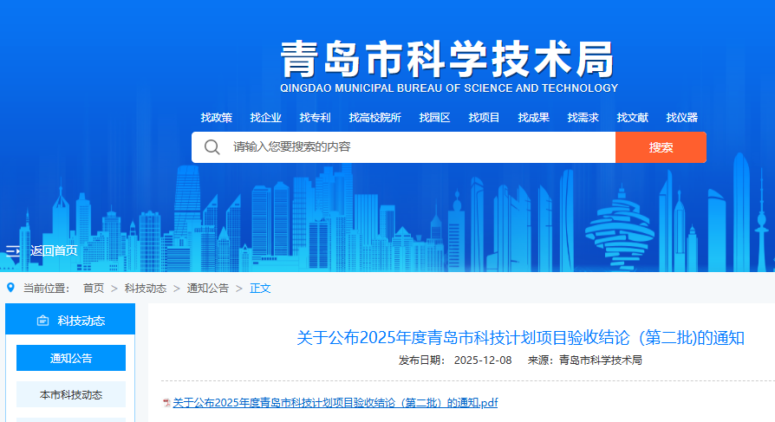775x422 pixels.
Task: Click the 科技动态 sidebar header icon
Action: (42, 321)
